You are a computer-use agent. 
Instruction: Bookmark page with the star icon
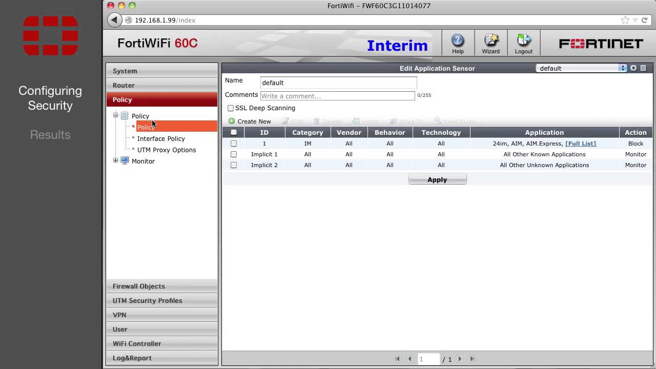point(625,20)
